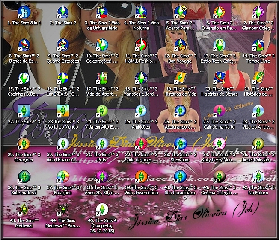The image size is (279, 240).
Task: Select the 25. The Sims 3 Ambições icon
Action: pyautogui.click(x=141, y=111)
